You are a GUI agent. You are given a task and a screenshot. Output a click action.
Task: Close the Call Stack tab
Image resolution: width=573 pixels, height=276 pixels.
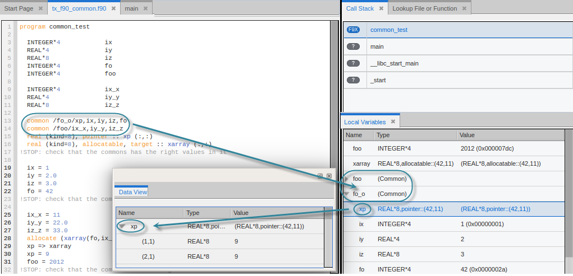[x=381, y=9]
